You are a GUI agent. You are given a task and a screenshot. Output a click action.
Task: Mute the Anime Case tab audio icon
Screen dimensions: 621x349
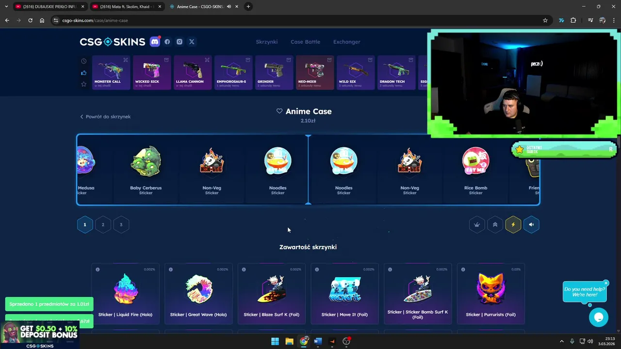229,7
